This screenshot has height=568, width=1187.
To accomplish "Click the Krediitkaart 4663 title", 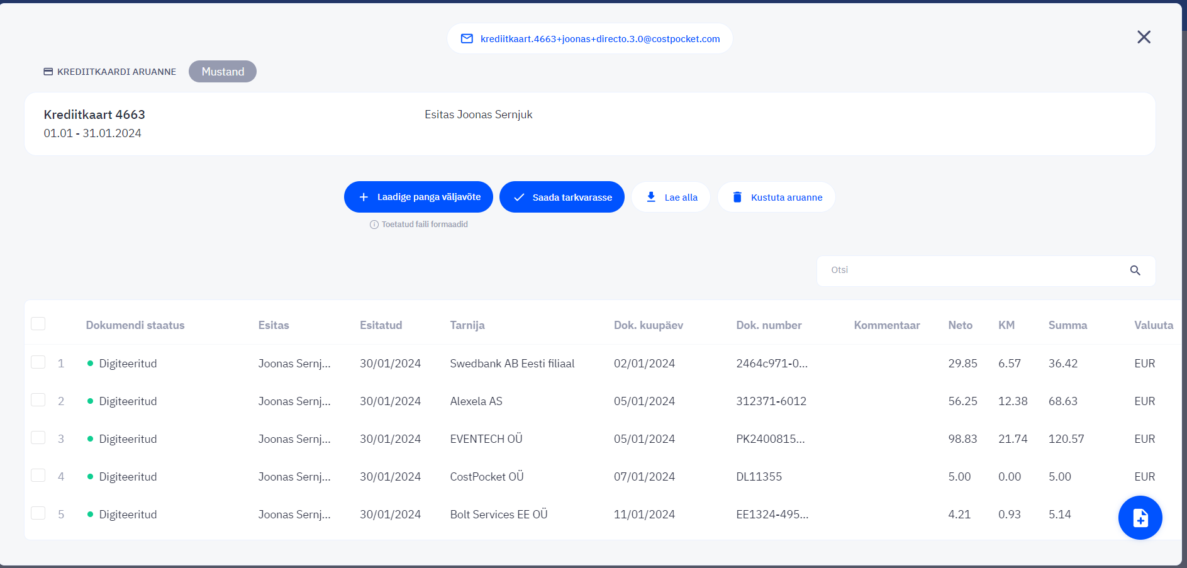I will 94,114.
